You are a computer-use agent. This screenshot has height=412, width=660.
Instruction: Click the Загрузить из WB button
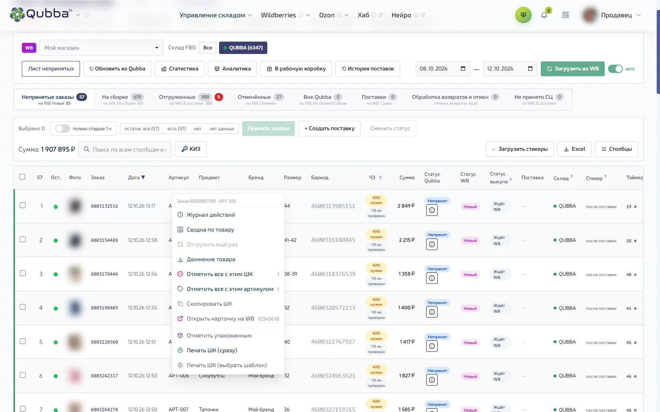(573, 69)
